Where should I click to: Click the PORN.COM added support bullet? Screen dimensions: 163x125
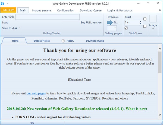point(53,117)
